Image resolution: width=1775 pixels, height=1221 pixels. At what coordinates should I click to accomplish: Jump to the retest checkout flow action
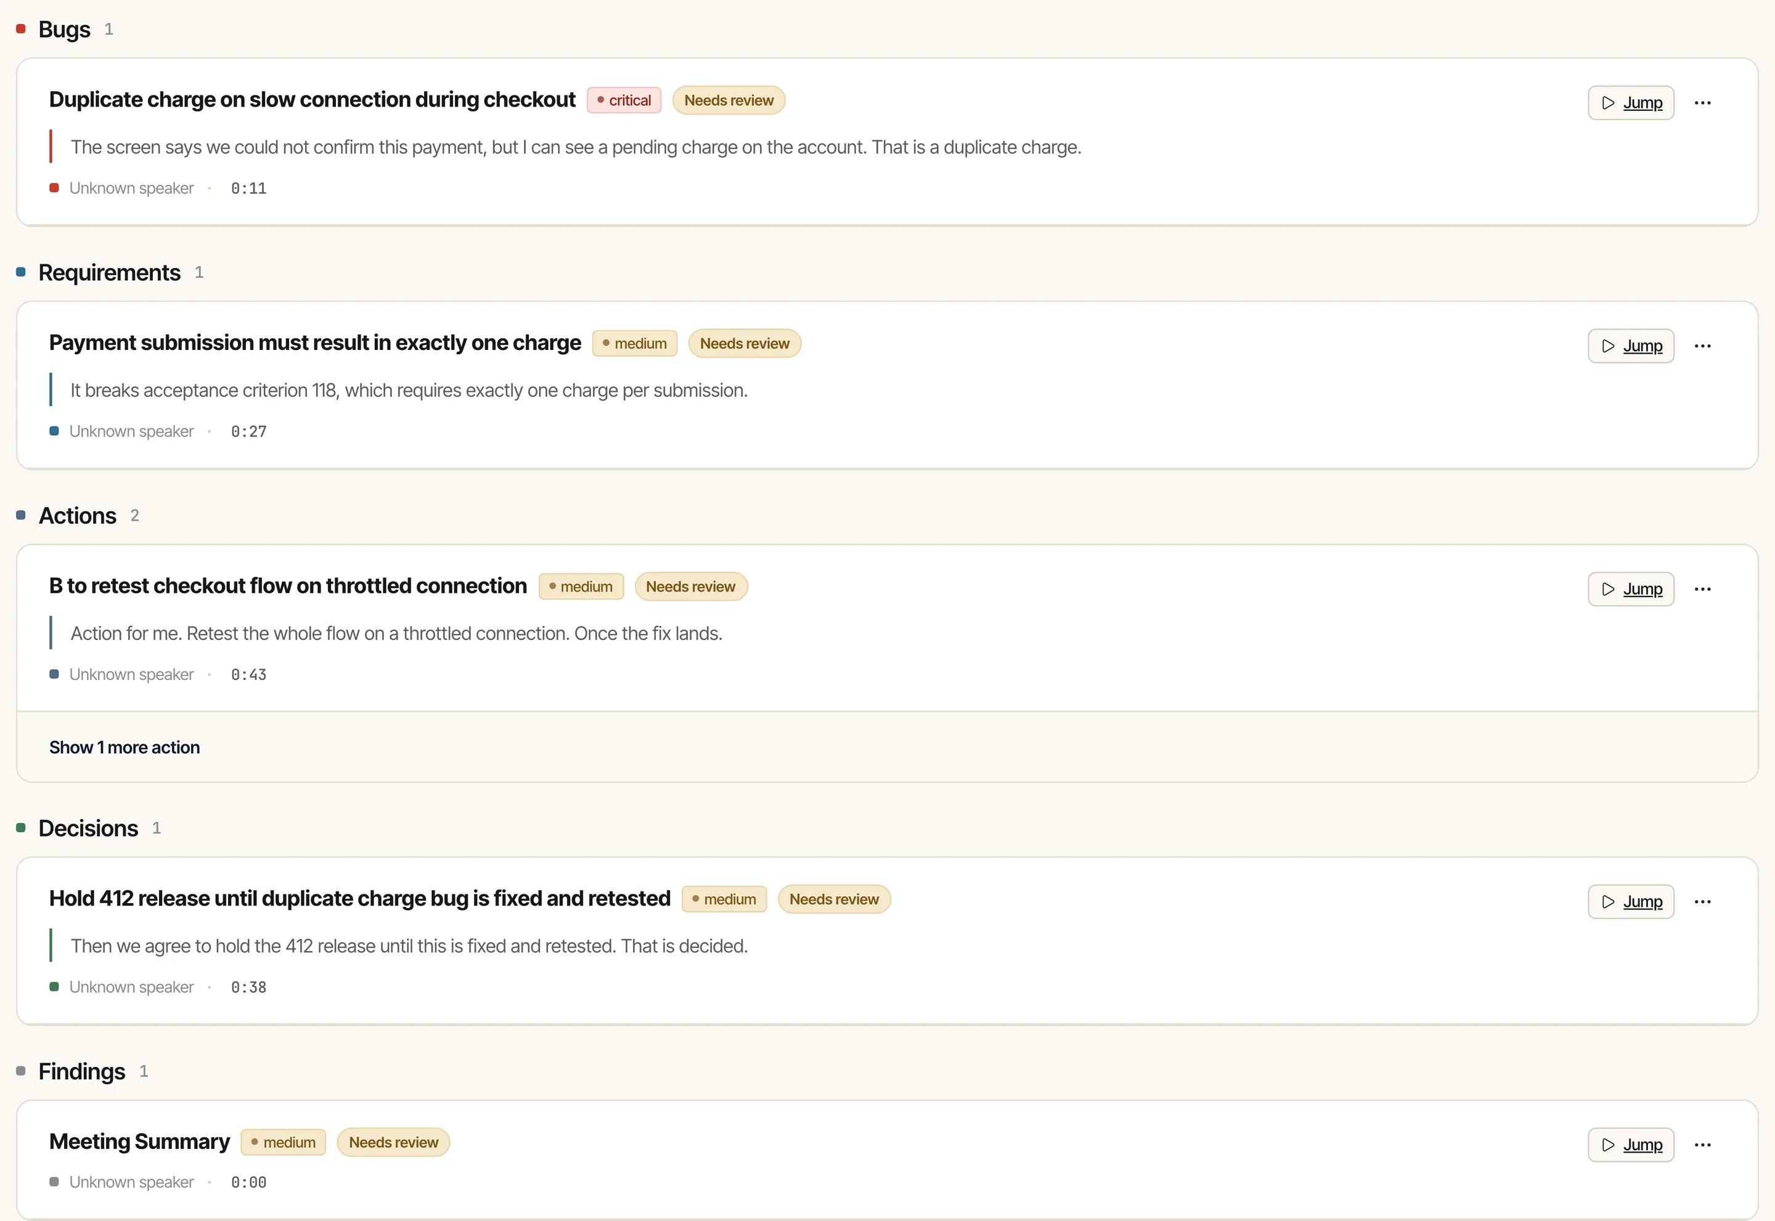[1630, 589]
